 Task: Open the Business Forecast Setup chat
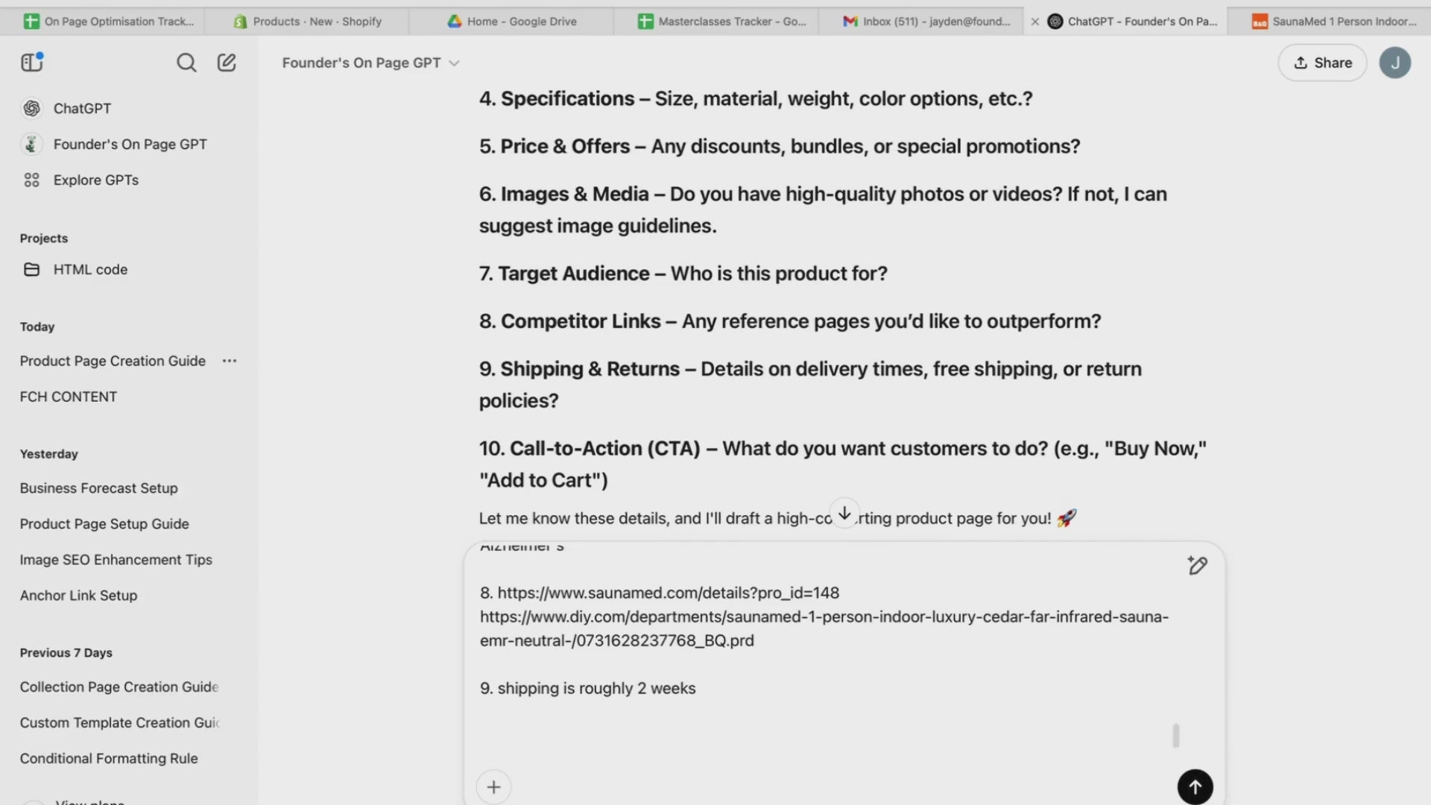point(98,488)
